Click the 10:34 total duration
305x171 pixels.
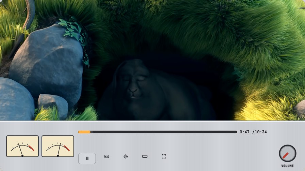(x=261, y=132)
